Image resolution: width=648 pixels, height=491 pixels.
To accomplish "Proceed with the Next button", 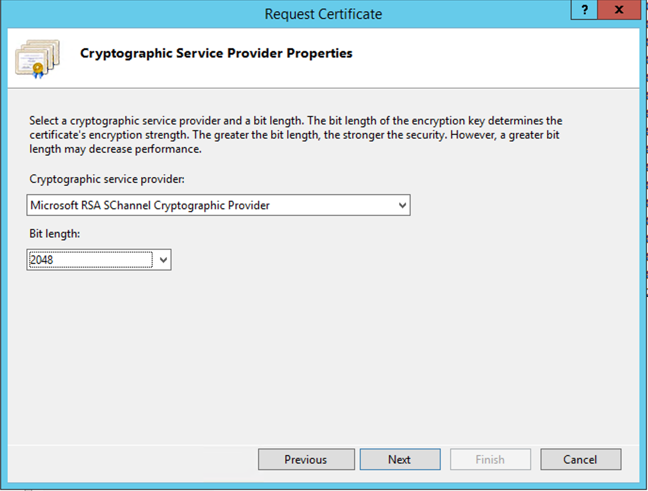I will click(400, 459).
